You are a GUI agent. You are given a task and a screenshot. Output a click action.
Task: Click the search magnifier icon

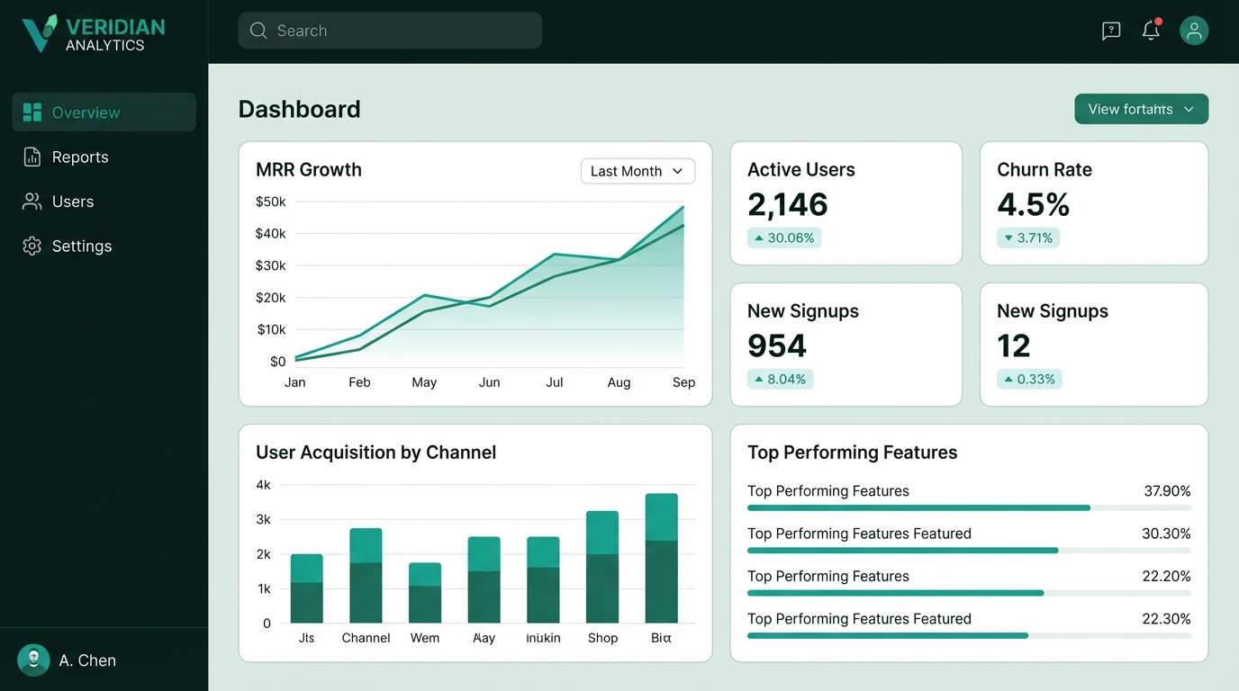[258, 30]
